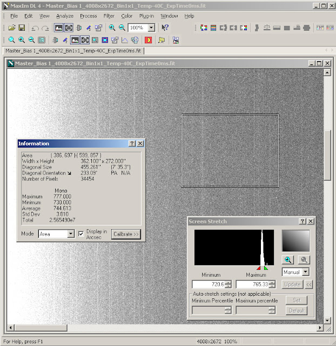The image size is (336, 346).
Task: Open the Mode dropdown showing Area
Action: [71, 234]
